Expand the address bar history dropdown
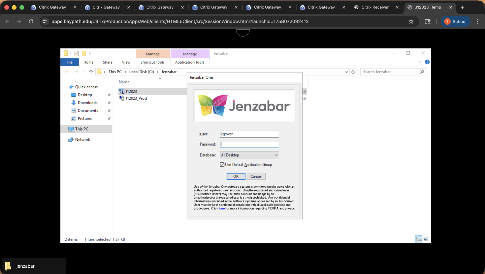The image size is (485, 274). (x=346, y=72)
